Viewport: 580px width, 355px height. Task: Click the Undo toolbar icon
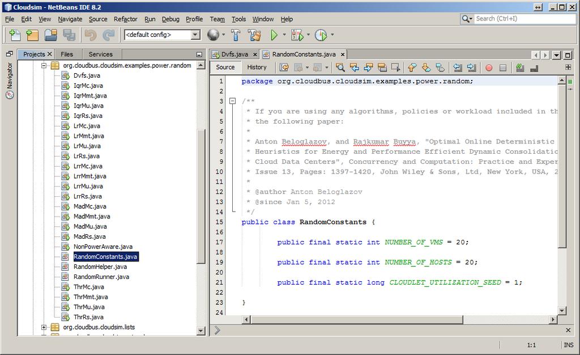[x=90, y=35]
